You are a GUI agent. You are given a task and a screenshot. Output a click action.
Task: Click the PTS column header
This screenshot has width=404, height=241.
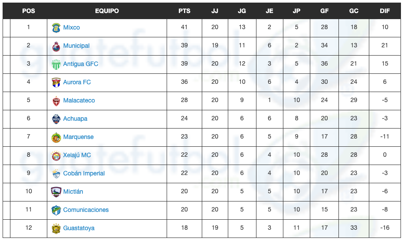click(x=184, y=11)
